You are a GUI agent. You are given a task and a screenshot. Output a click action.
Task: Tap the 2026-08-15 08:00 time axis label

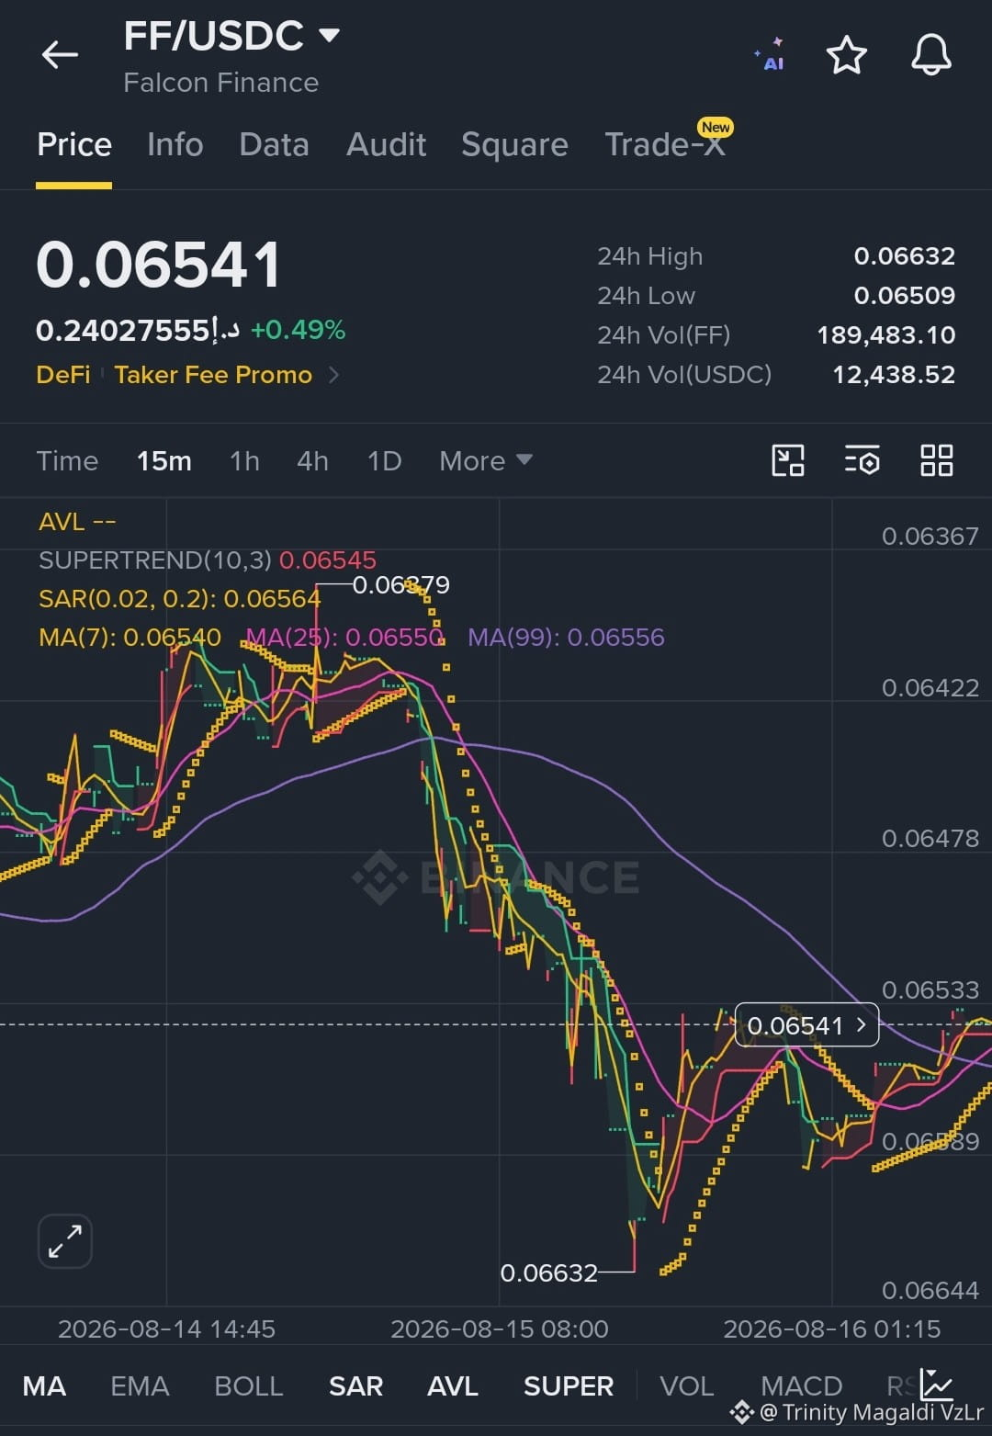click(499, 1329)
